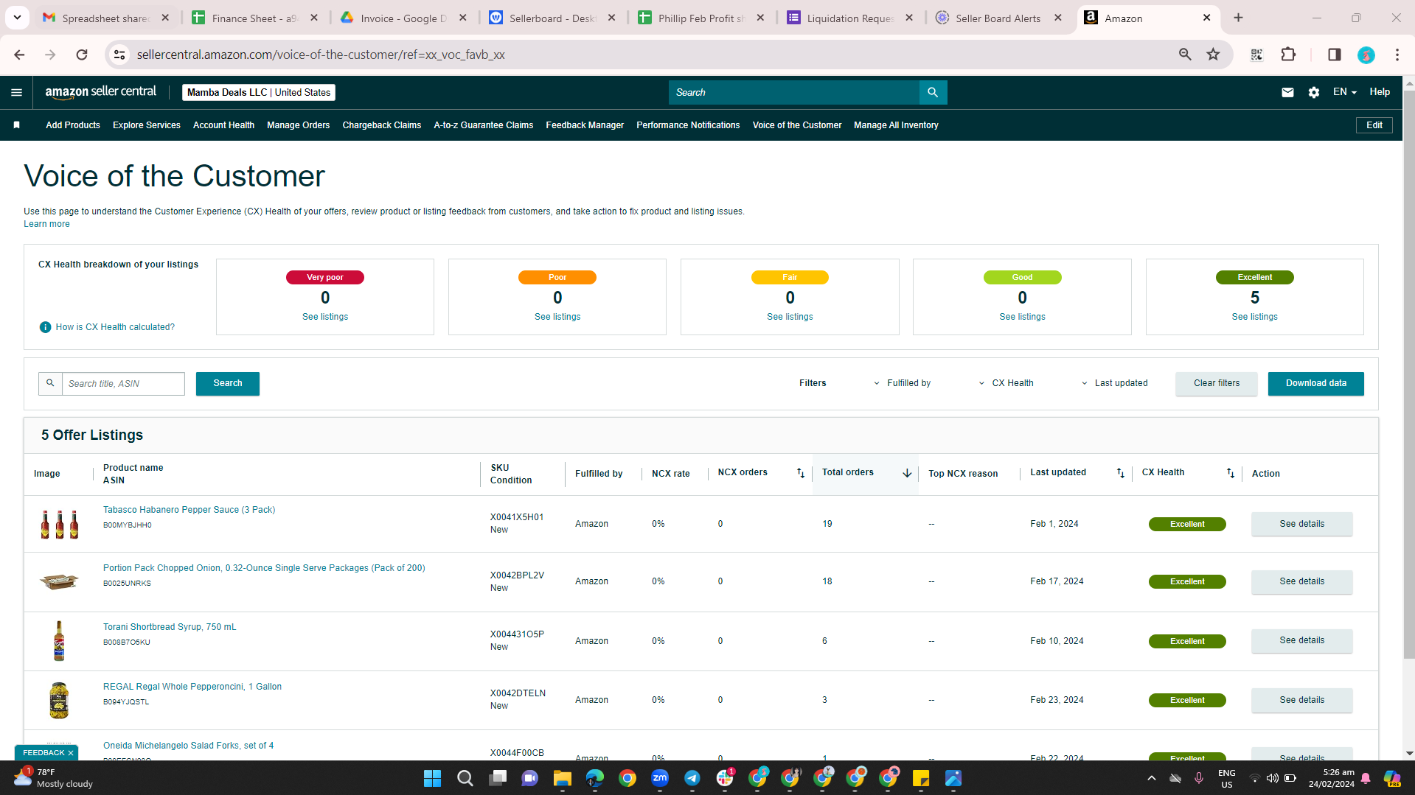Open the Seller Central hamburger menu
This screenshot has width=1415, height=795.
coord(16,92)
